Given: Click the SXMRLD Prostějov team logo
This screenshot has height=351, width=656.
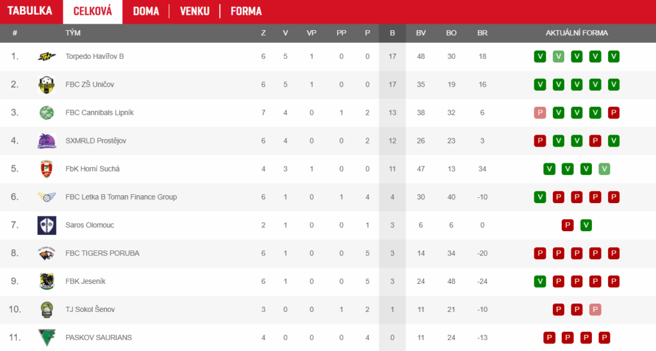Looking at the screenshot, I should click(47, 141).
